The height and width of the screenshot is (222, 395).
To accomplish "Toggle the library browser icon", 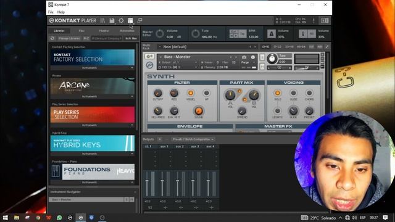I will pos(102,20).
